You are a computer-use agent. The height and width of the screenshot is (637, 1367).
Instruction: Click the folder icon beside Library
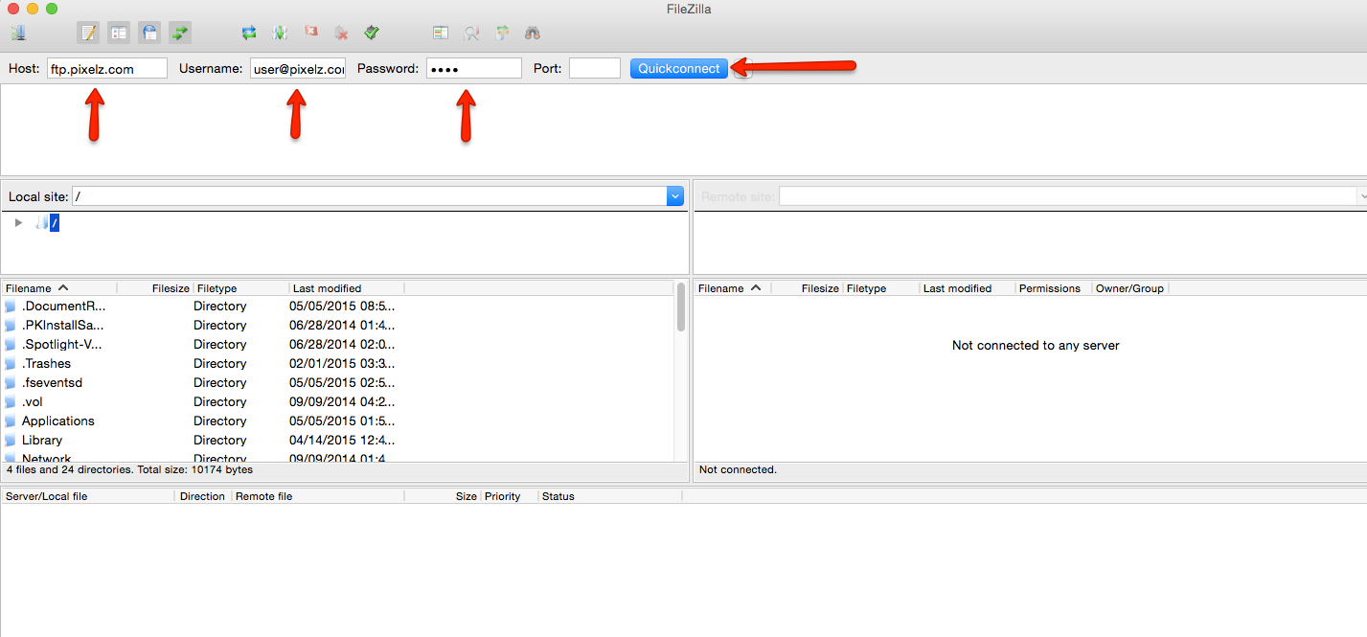[x=11, y=441]
